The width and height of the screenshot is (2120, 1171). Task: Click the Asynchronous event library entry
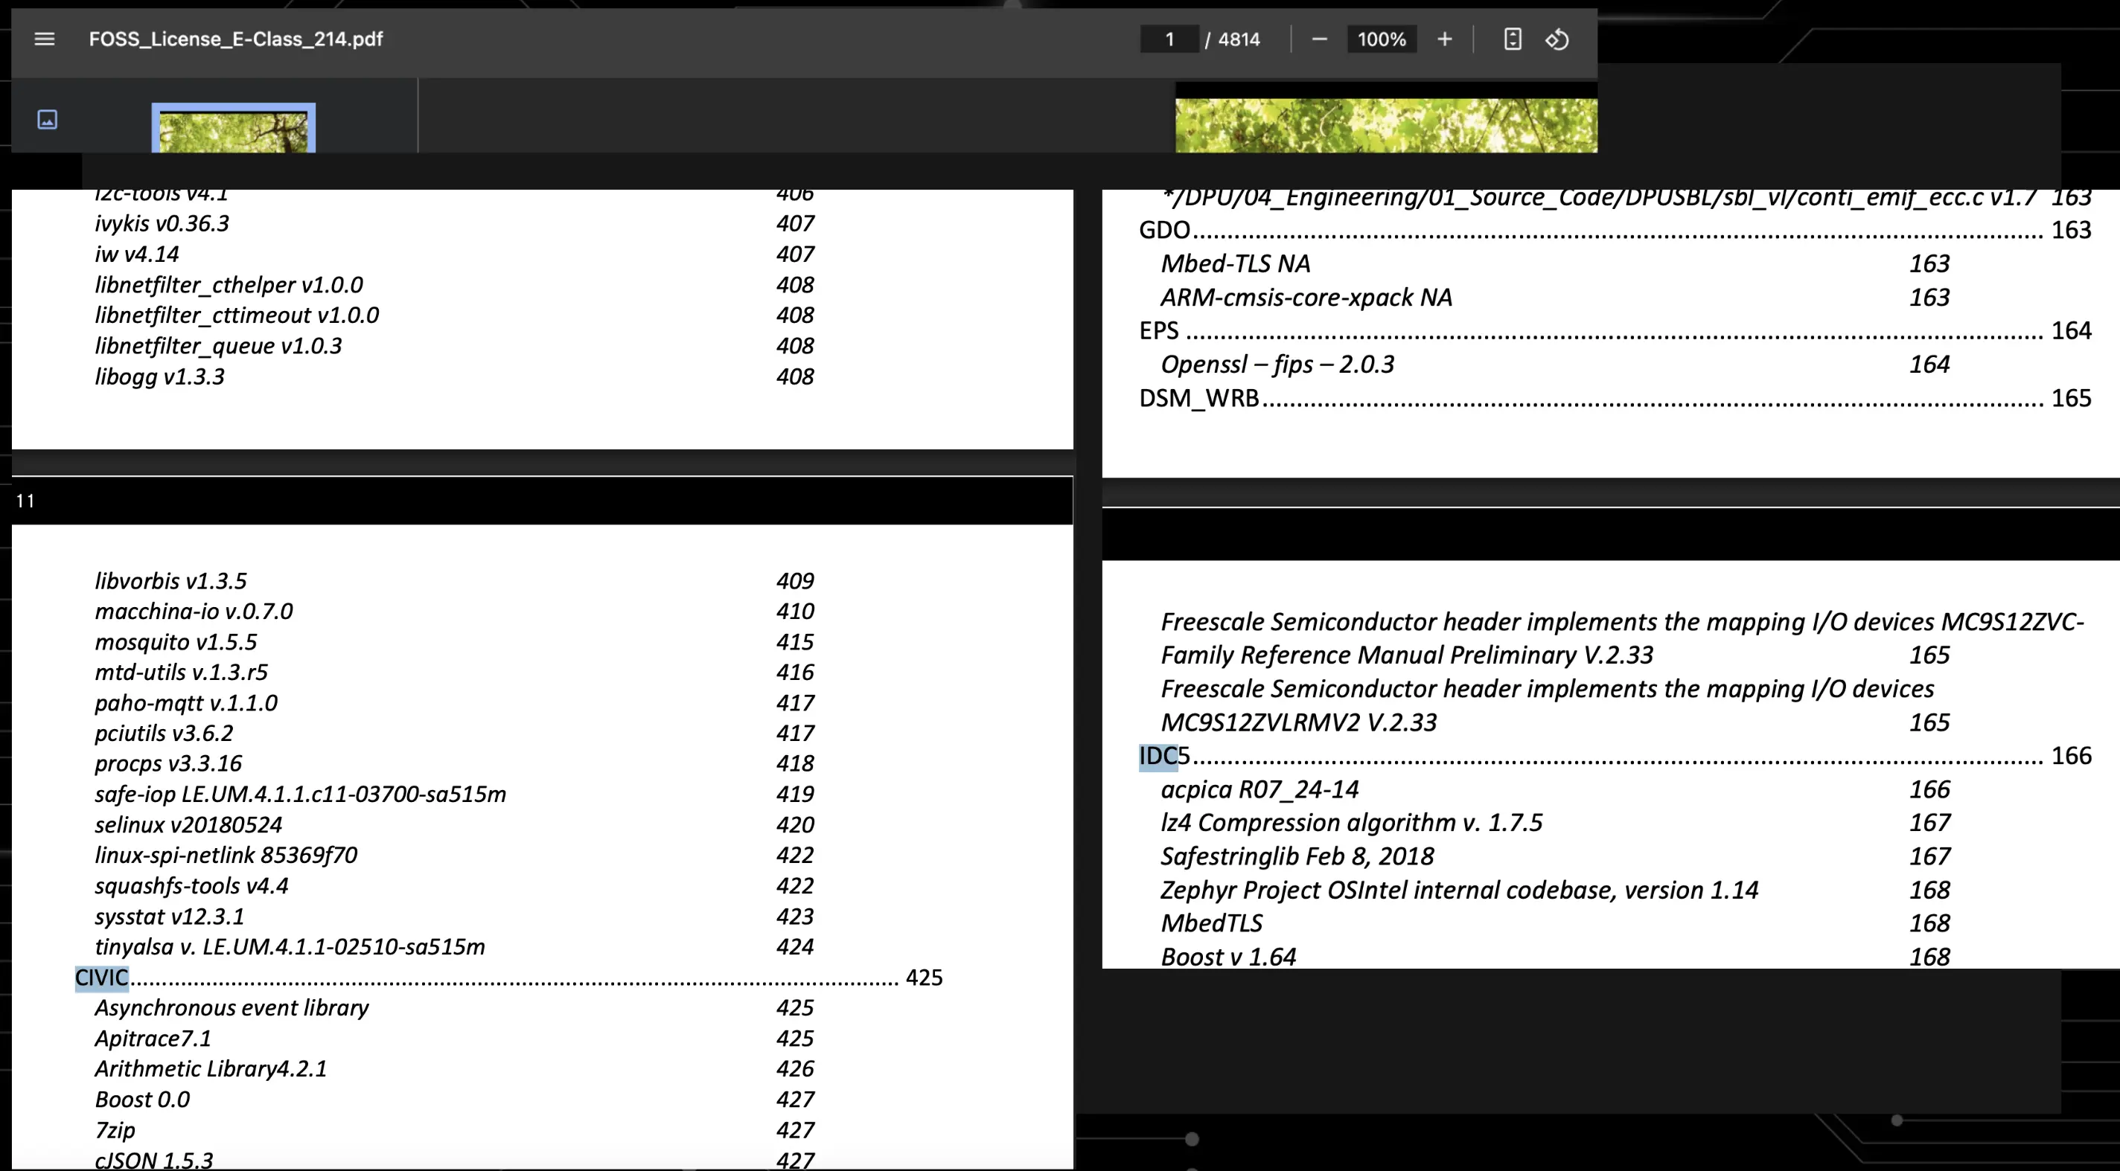(232, 1007)
